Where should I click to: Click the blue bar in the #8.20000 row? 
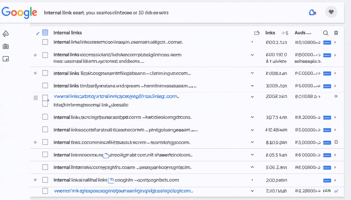[327, 118]
